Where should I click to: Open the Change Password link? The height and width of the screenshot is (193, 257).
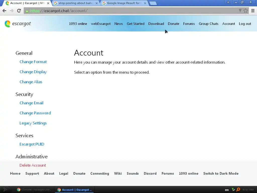[35, 113]
